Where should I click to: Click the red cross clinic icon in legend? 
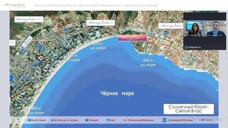[125, 120]
